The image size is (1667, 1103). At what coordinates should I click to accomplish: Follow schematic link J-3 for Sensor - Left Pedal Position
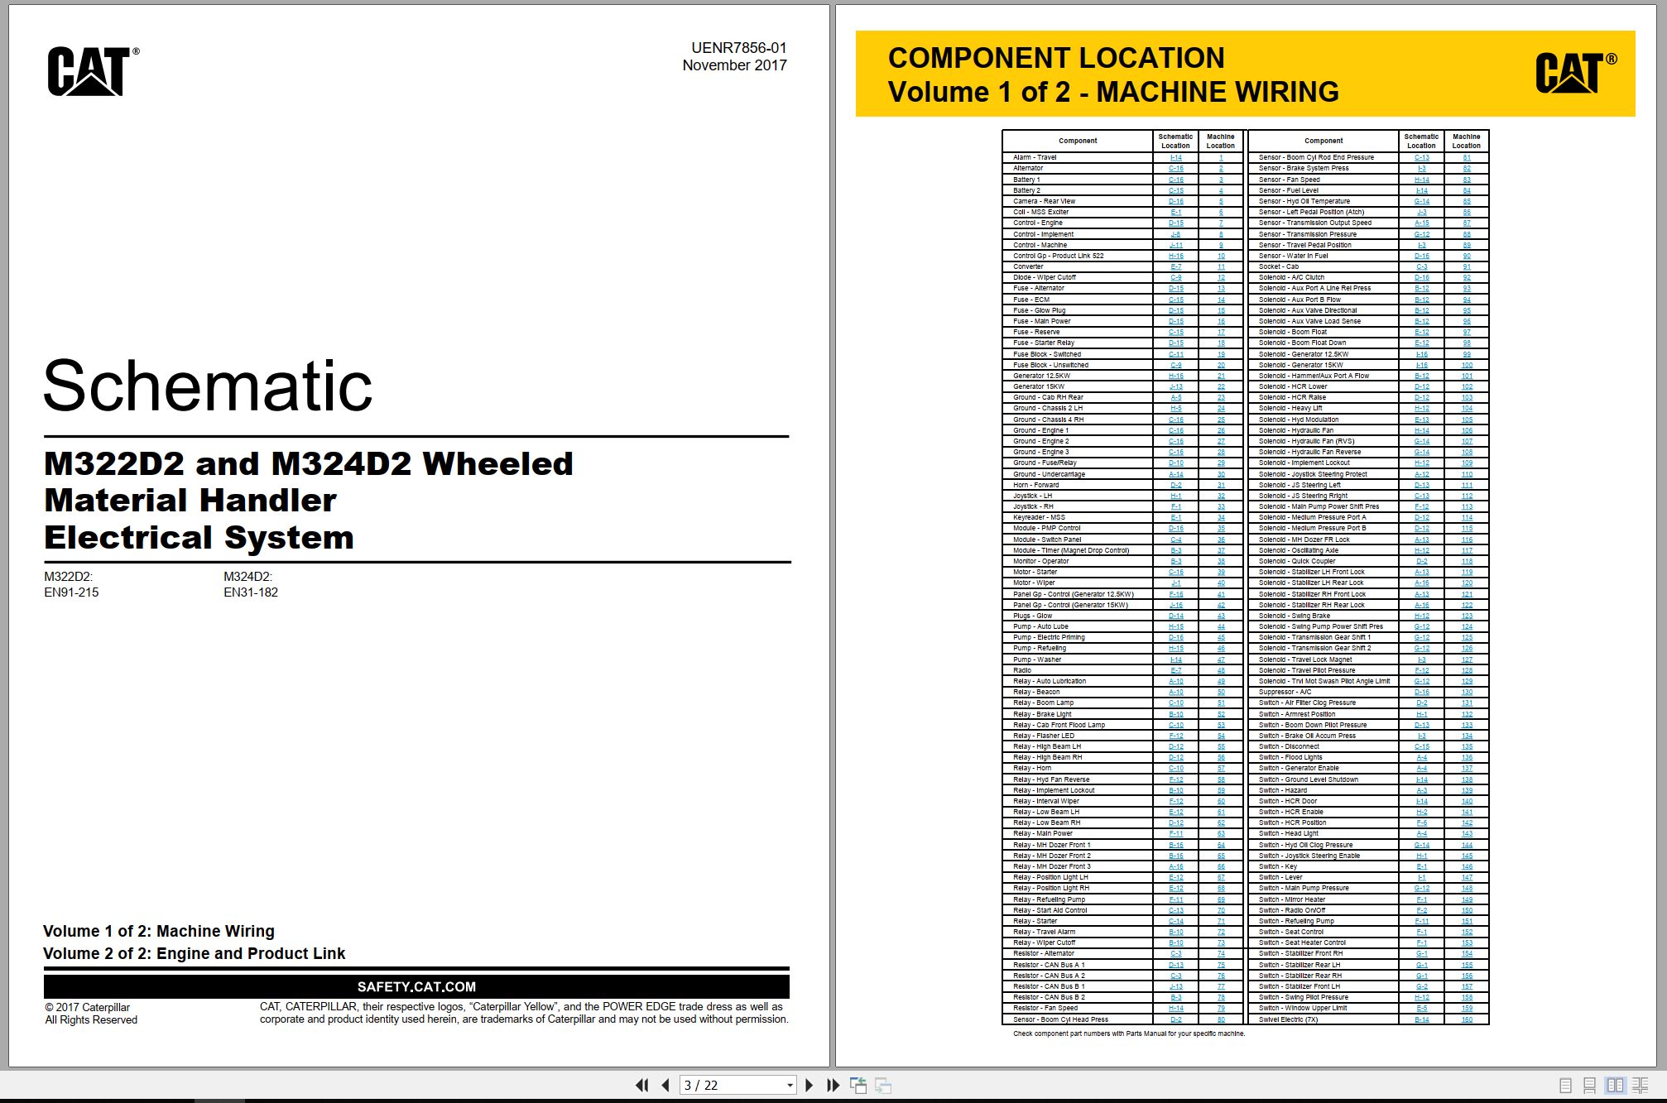point(1421,212)
